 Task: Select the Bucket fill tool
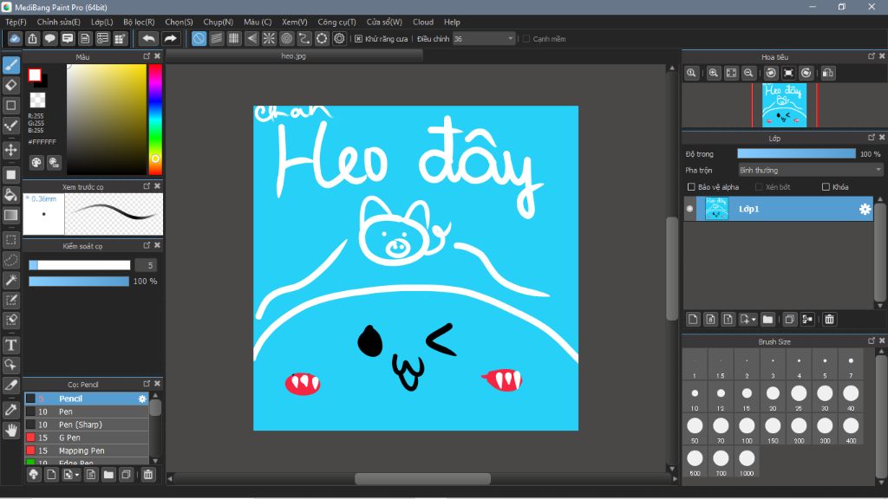10,195
